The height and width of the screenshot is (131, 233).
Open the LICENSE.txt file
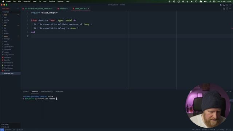pos(8,65)
